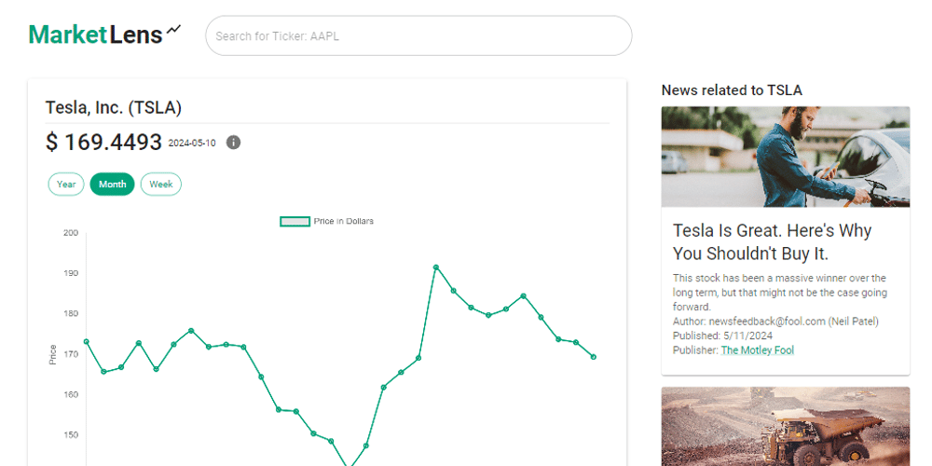Focus the Search for Ticker field

[418, 35]
